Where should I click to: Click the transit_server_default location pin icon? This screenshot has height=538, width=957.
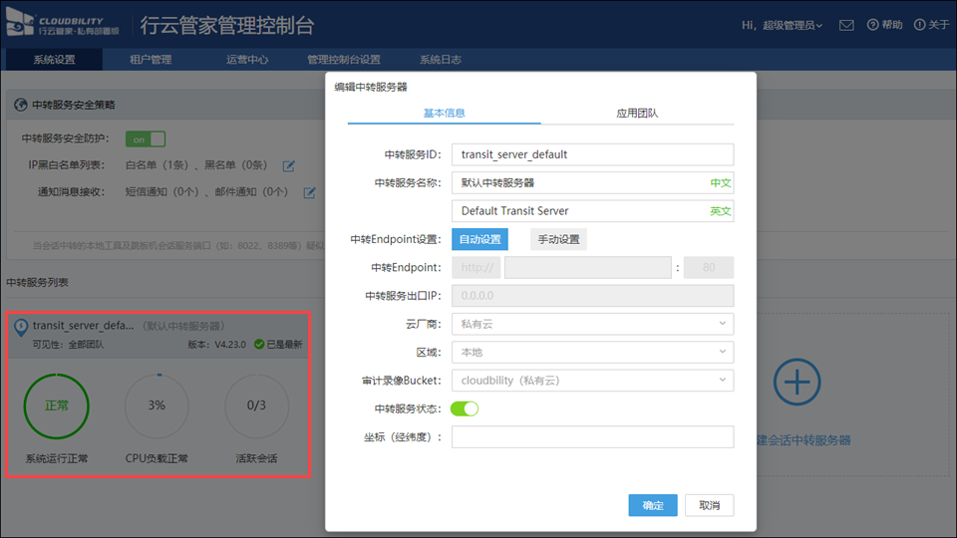[21, 328]
